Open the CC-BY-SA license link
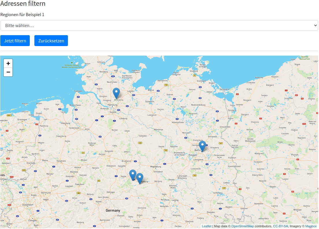The width and height of the screenshot is (319, 229). click(280, 226)
